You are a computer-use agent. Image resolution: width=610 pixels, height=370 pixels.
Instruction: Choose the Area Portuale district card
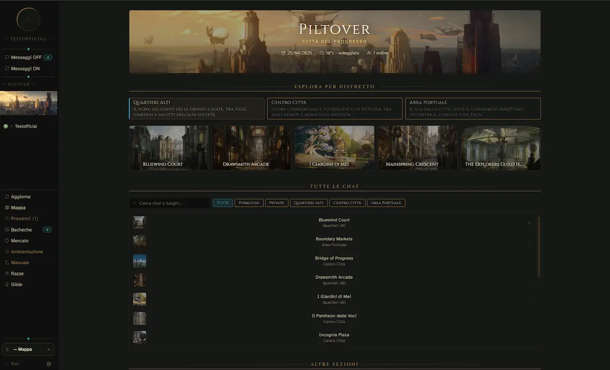(x=473, y=108)
